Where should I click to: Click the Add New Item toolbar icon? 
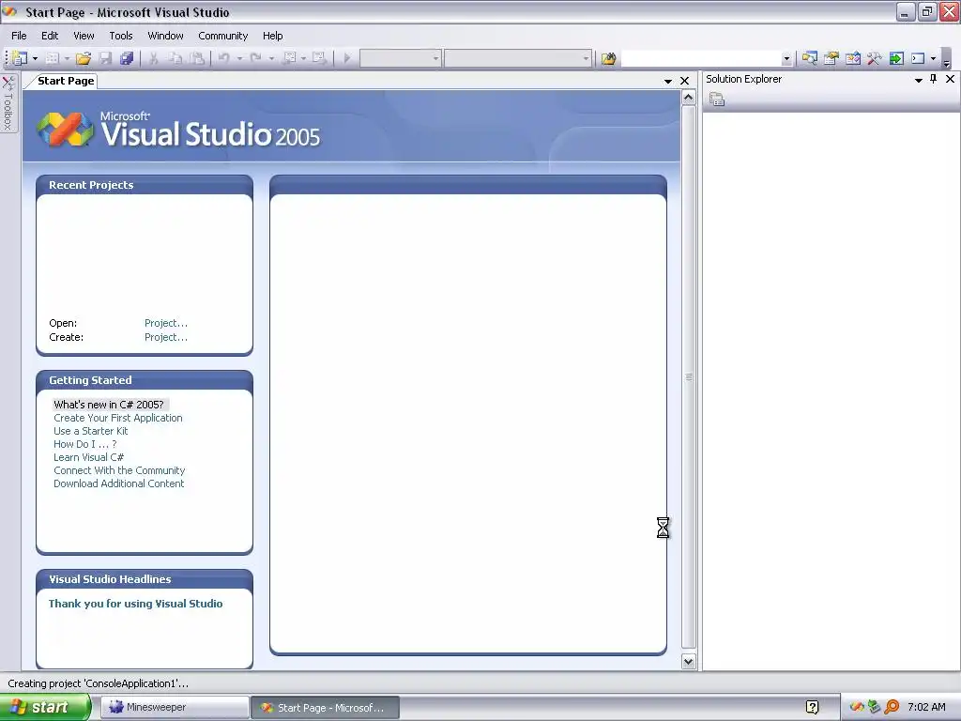[x=53, y=58]
